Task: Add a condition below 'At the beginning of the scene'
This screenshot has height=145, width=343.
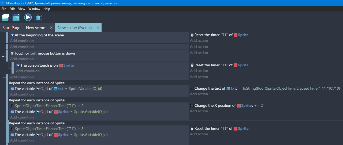Action: tap(22, 41)
